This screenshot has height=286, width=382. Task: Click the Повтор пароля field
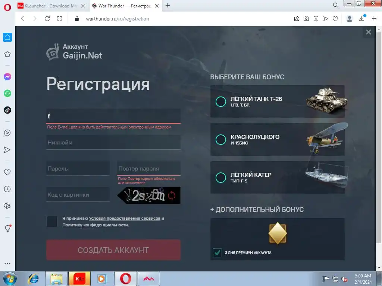click(x=148, y=169)
